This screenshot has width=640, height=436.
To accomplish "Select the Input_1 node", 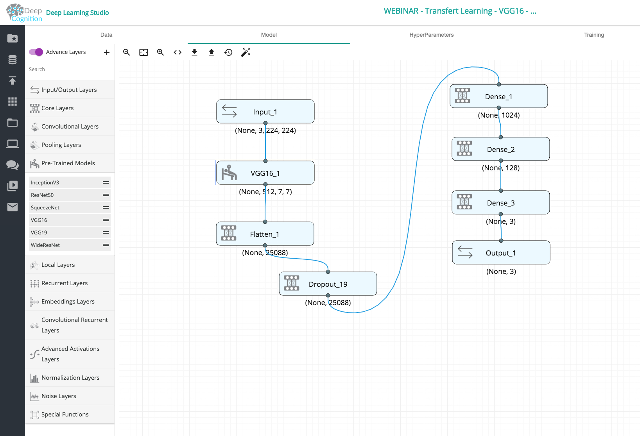I will click(265, 111).
